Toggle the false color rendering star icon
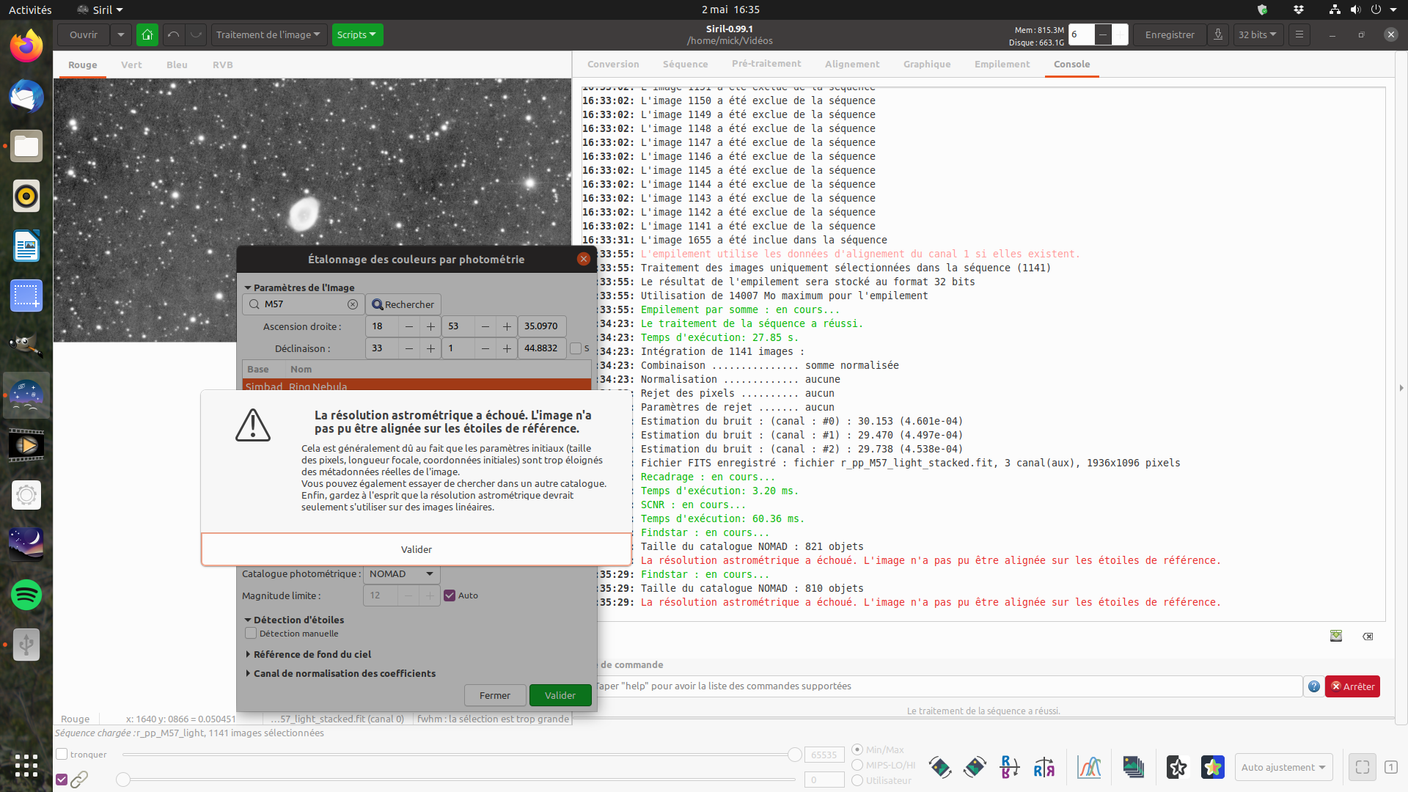 pos(1212,767)
